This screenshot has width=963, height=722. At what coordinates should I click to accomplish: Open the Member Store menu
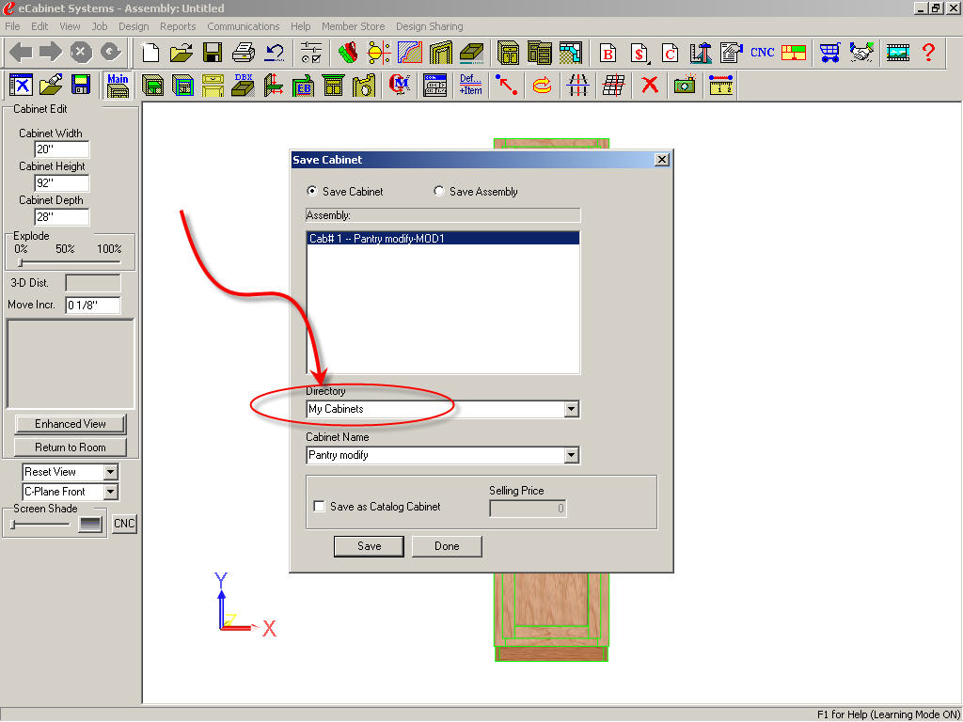tap(354, 26)
